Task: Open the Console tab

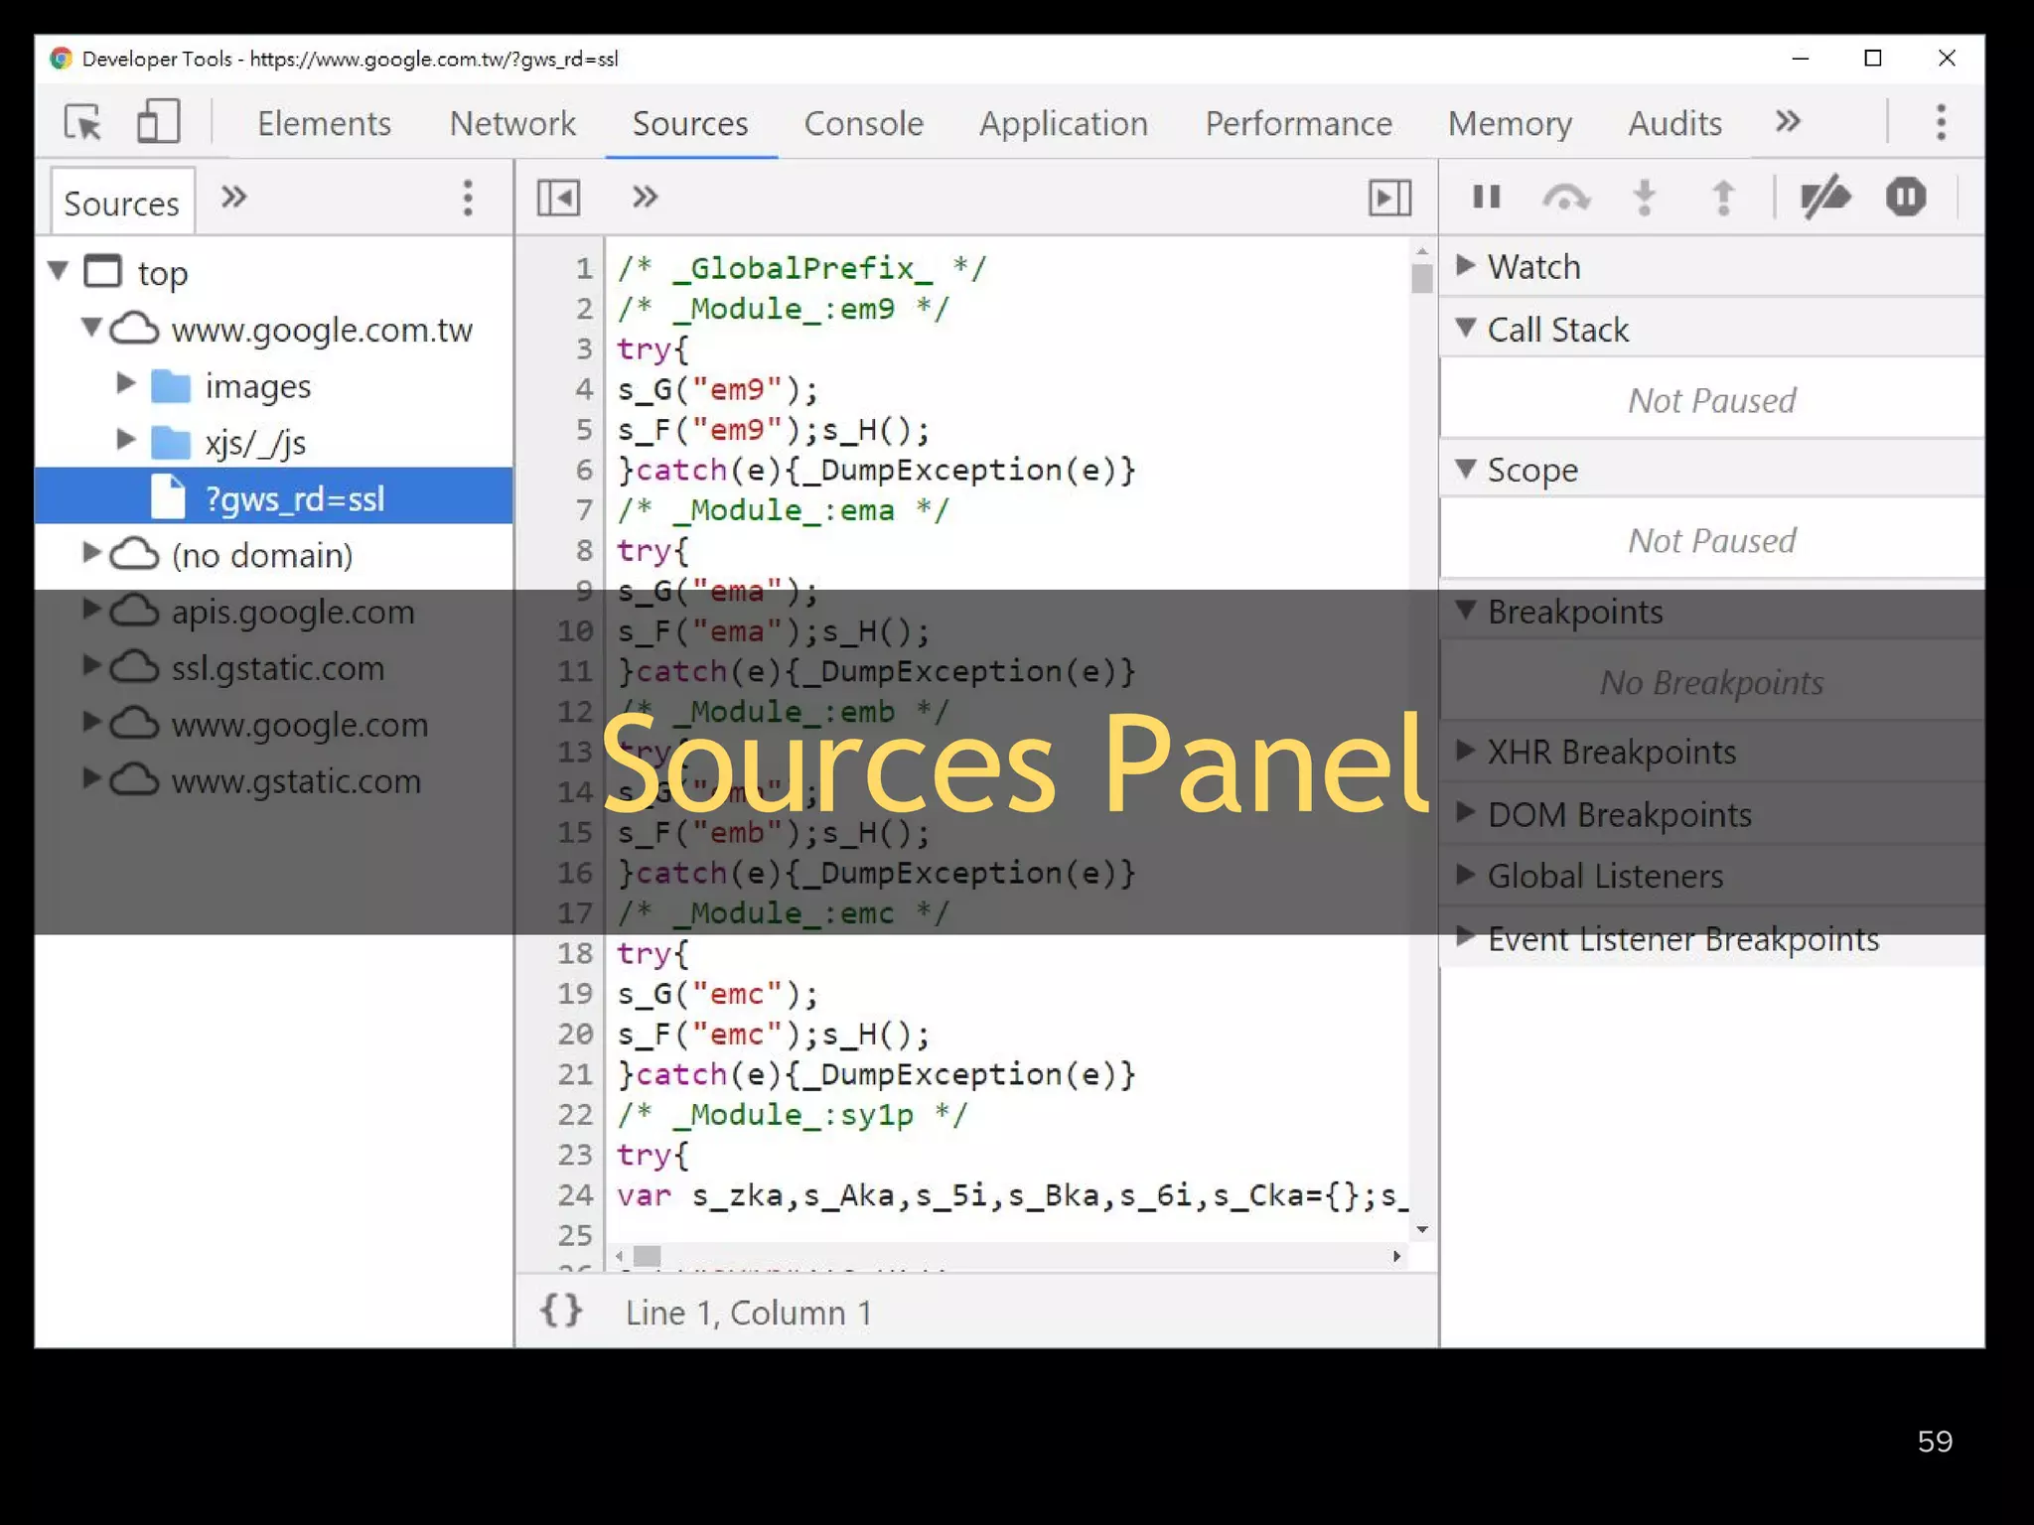Action: coord(863,123)
